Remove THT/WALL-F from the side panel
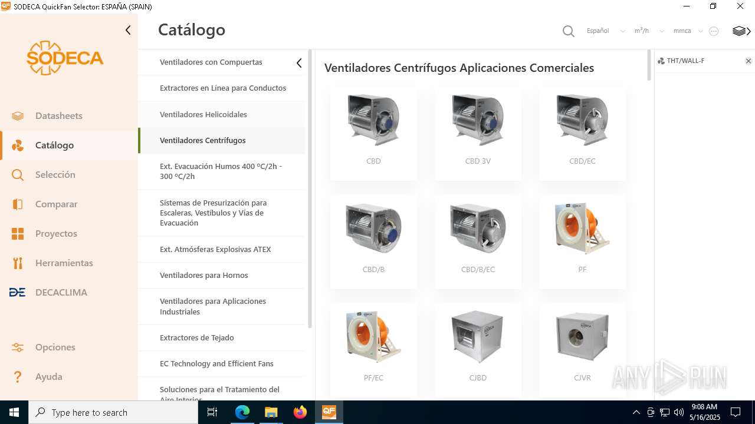The image size is (755, 424). pos(749,61)
